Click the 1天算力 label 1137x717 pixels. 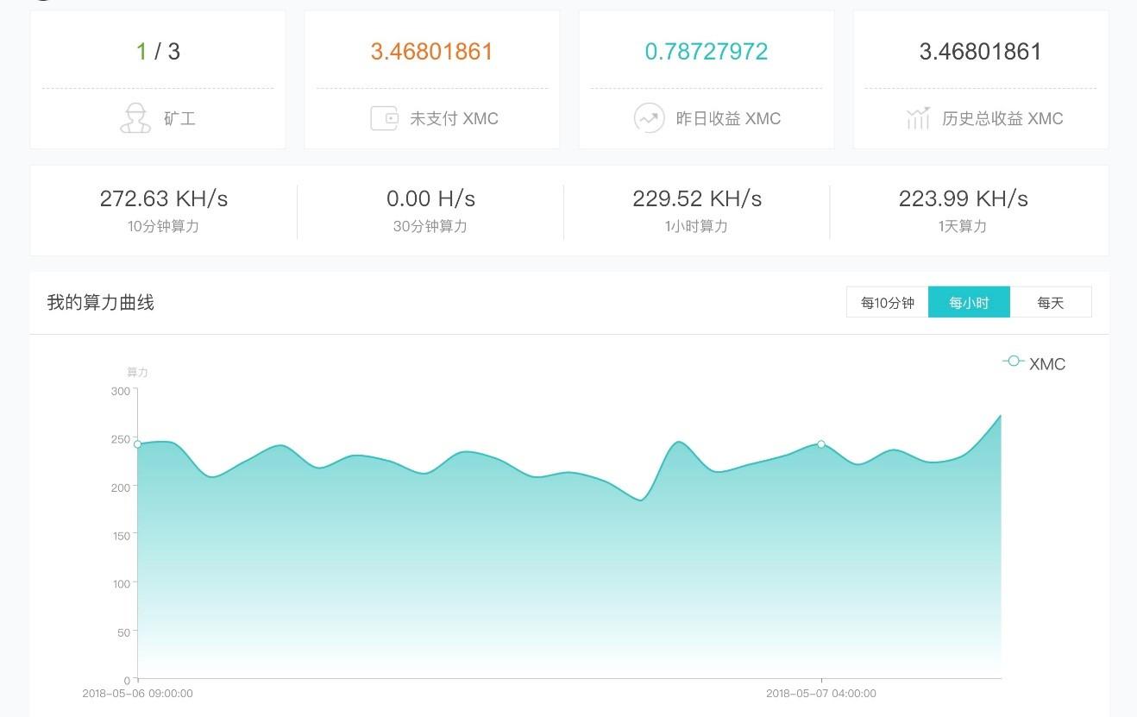pos(963,226)
